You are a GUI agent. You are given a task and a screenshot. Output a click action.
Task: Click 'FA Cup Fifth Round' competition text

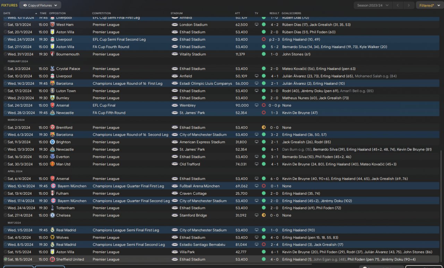click(109, 112)
